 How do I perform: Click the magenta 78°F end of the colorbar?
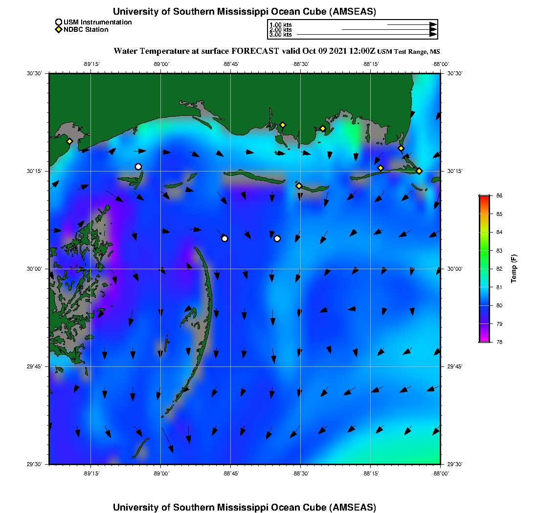point(484,340)
